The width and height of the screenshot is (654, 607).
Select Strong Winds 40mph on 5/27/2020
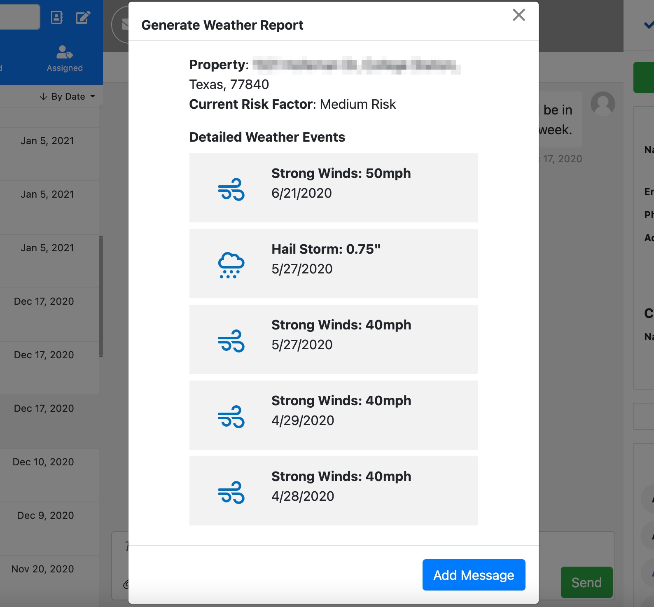(x=333, y=339)
